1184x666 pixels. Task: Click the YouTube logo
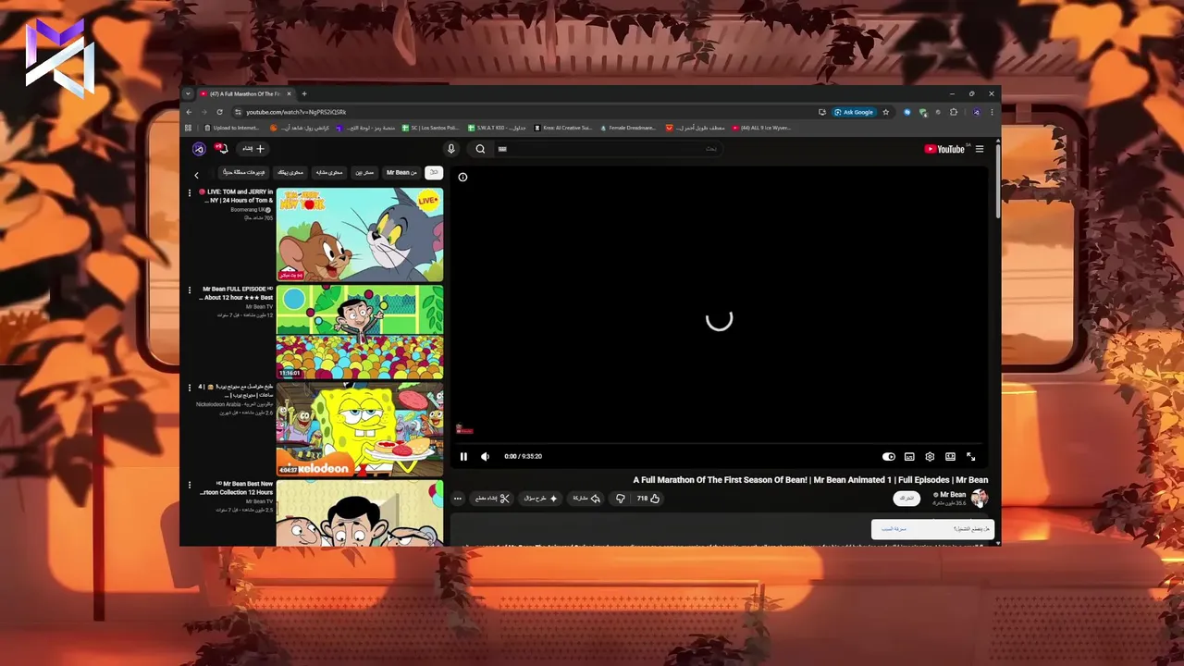(x=944, y=149)
